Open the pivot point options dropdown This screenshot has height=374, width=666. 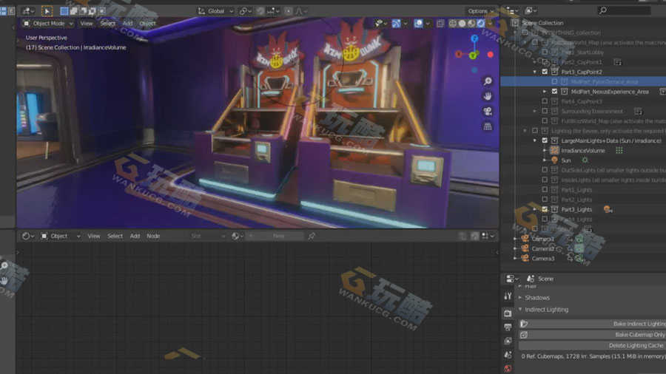(245, 11)
